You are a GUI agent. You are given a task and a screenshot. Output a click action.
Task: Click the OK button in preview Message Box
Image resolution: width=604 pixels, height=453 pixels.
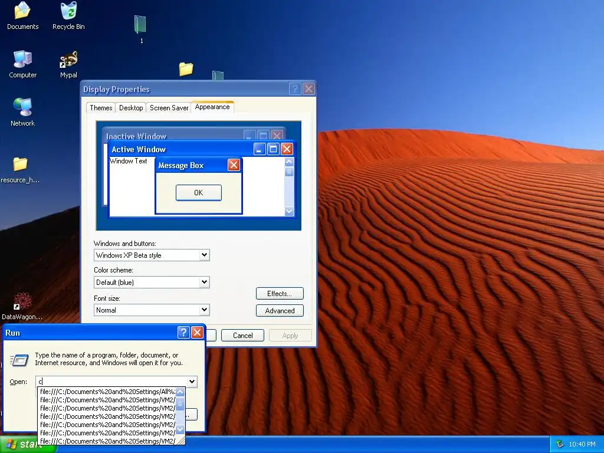click(x=198, y=193)
